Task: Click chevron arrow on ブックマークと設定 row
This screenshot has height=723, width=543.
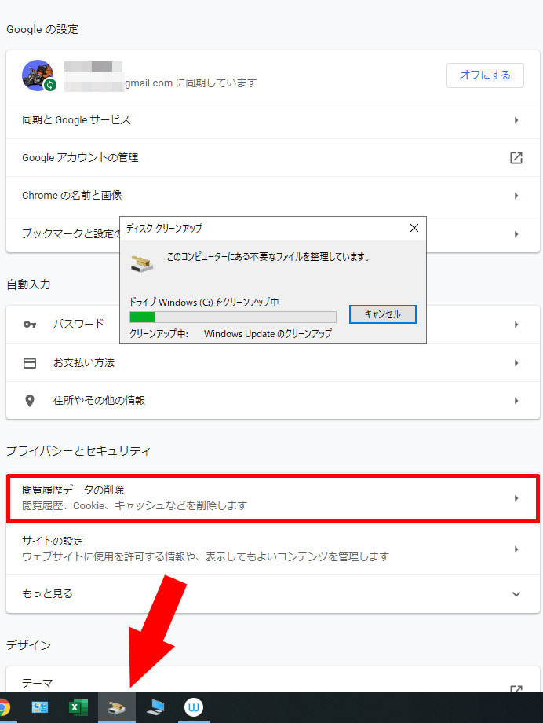Action: click(x=516, y=234)
